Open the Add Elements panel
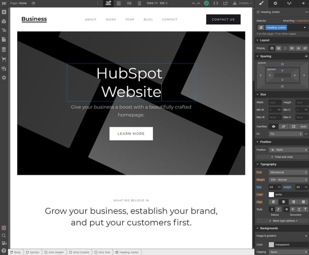Image resolution: width=309 pixels, height=255 pixels. tap(4, 12)
